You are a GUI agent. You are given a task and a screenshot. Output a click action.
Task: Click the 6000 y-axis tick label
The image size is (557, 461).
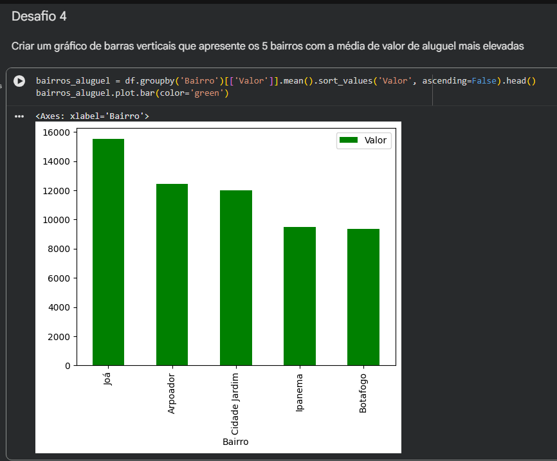tap(59, 278)
